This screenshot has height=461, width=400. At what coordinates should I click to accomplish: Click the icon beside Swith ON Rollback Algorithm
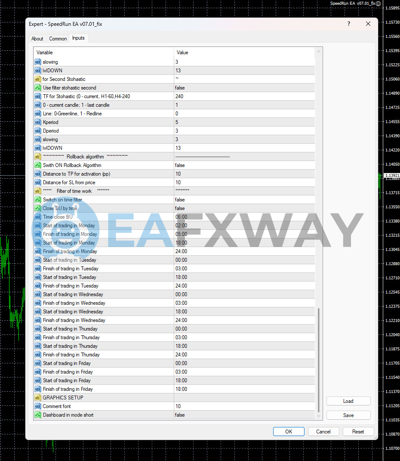click(38, 165)
